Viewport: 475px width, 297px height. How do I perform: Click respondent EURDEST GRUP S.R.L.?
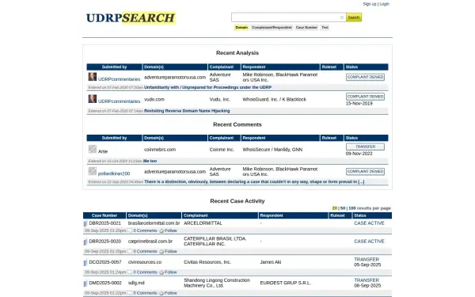click(285, 283)
